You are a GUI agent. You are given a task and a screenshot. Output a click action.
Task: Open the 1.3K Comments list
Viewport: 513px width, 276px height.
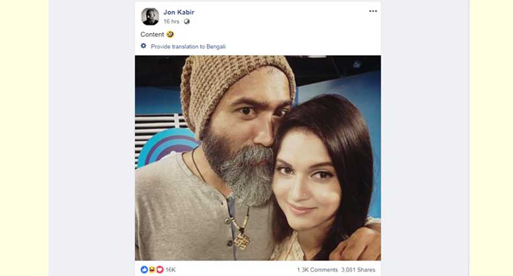click(317, 270)
